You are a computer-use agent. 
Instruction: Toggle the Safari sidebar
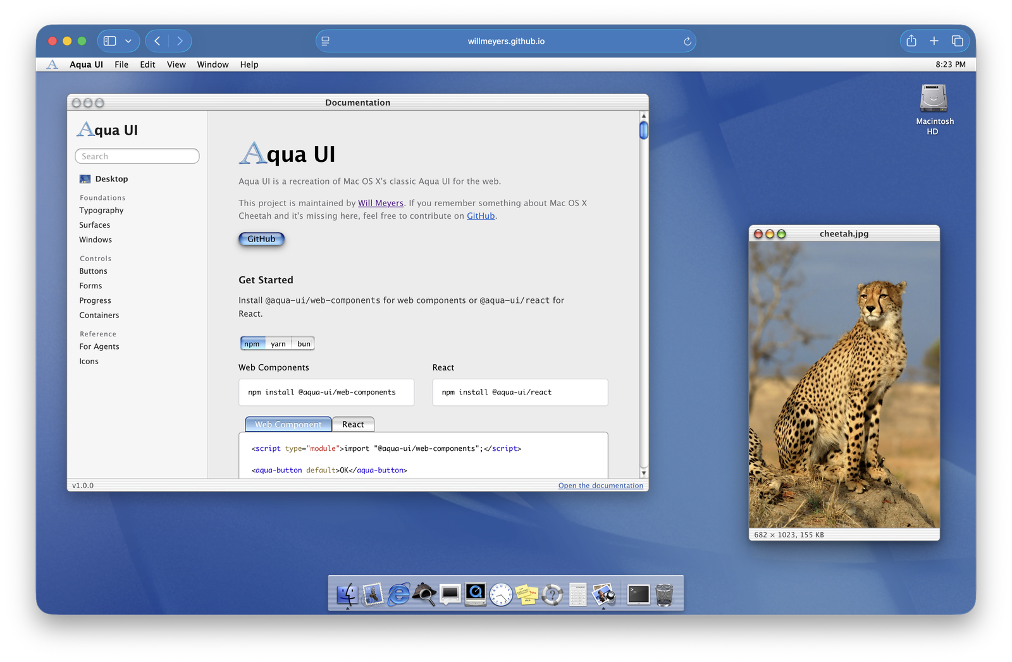click(110, 41)
